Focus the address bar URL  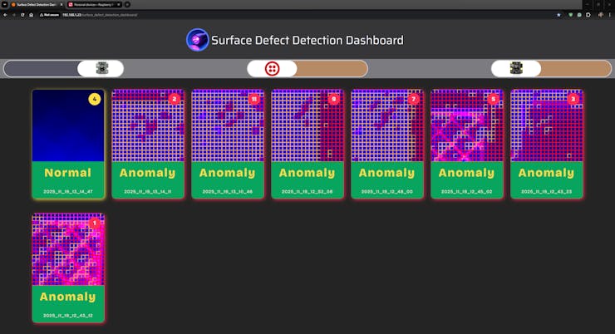[x=100, y=15]
